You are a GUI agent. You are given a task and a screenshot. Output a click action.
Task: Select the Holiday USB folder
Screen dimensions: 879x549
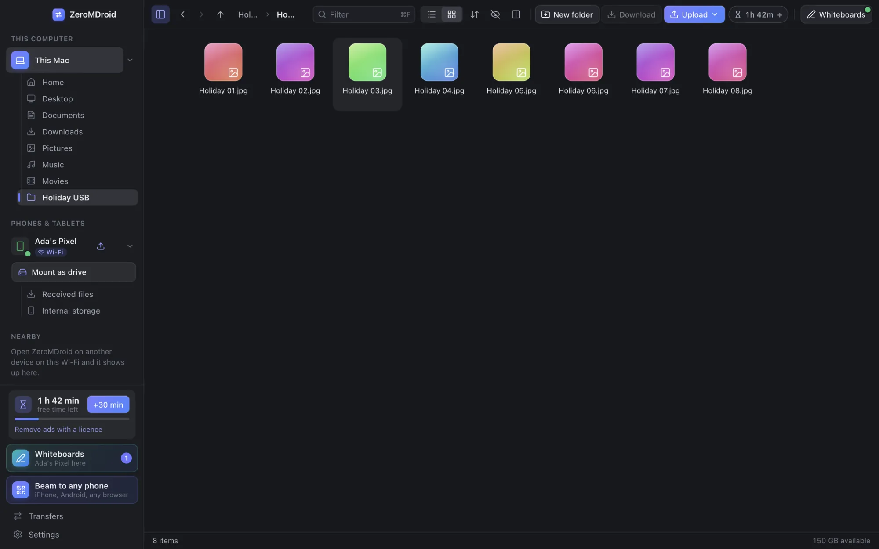tap(77, 198)
